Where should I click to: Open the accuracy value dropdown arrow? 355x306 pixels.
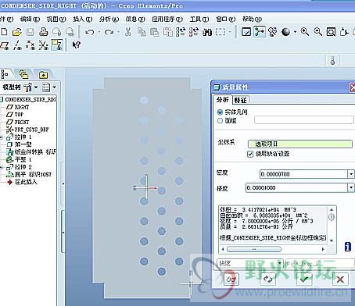(351, 187)
